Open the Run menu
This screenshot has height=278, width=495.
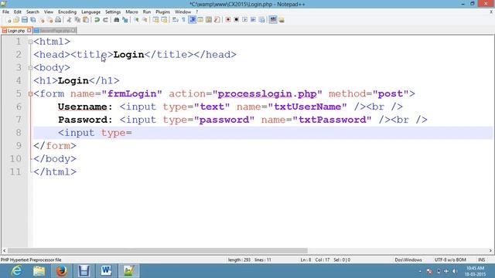(x=147, y=12)
